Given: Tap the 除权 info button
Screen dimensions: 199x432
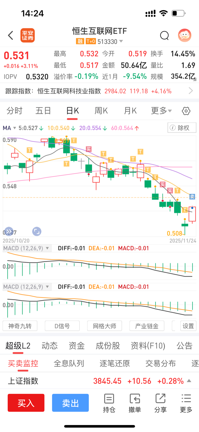Looking at the screenshot, I should point(182,128).
